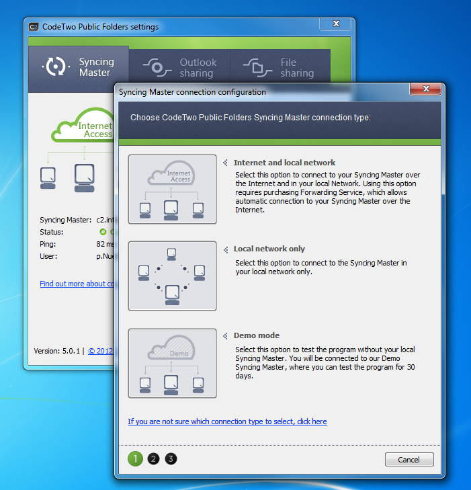The image size is (471, 490).
Task: Click the CodeTwo C2 title bar icon
Action: point(34,27)
